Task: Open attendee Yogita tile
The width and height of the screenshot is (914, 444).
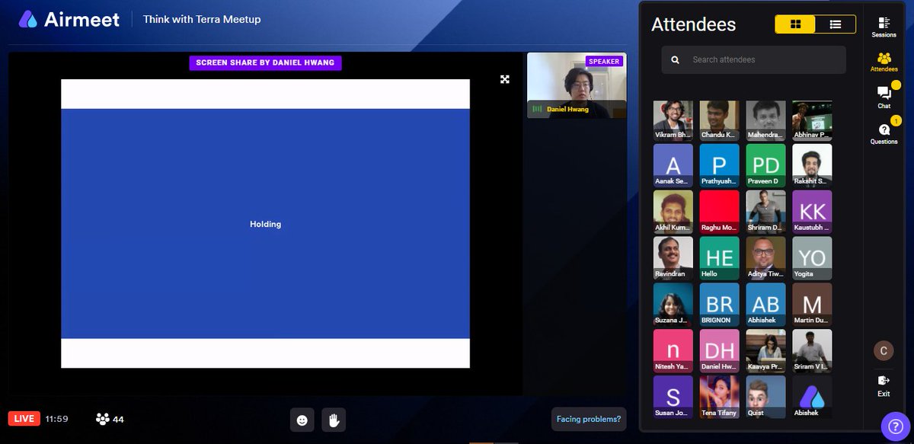Action: coord(812,257)
